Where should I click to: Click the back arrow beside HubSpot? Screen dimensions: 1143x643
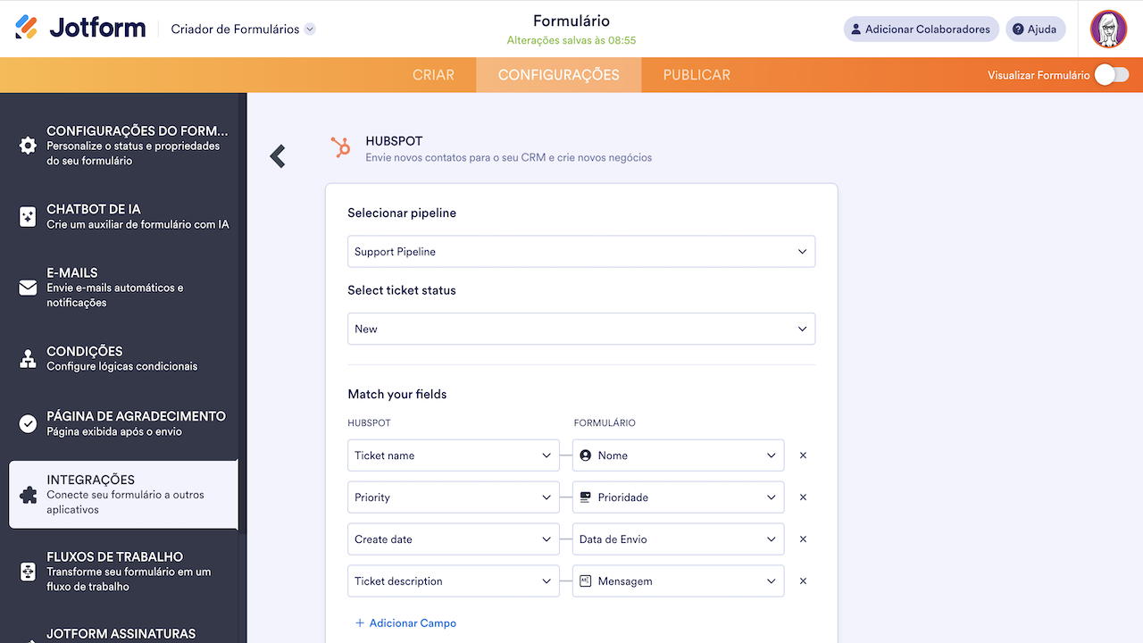pyautogui.click(x=277, y=155)
